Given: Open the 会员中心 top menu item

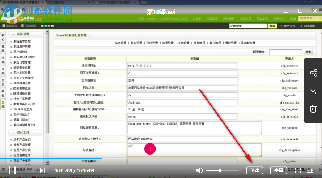Looking at the screenshot, I should point(279,19).
